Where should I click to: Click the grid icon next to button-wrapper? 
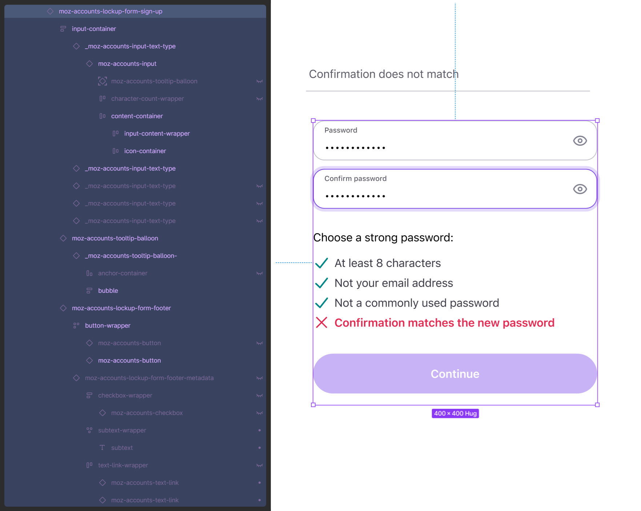[76, 326]
